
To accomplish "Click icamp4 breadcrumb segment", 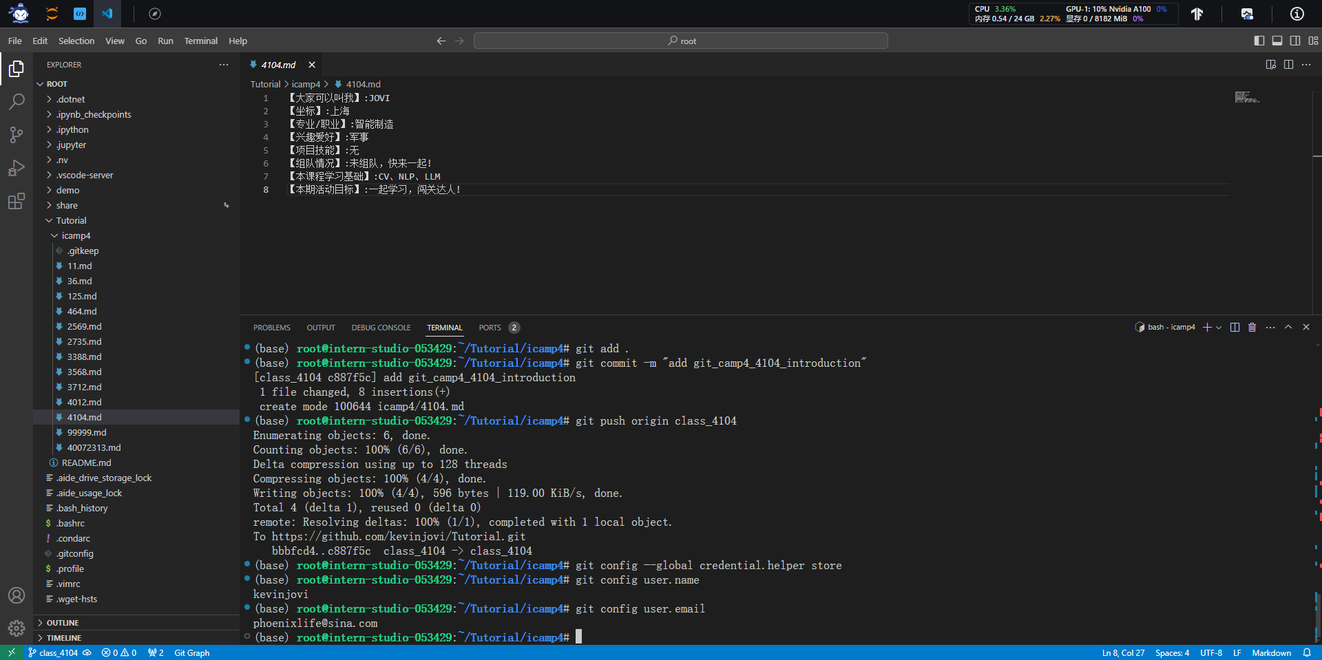I will (x=306, y=84).
